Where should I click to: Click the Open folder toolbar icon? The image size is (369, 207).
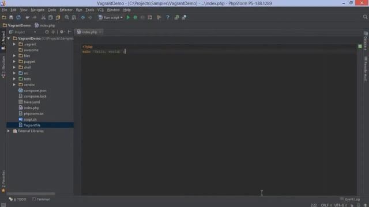click(4, 17)
